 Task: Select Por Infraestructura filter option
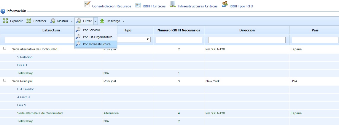click(x=97, y=44)
